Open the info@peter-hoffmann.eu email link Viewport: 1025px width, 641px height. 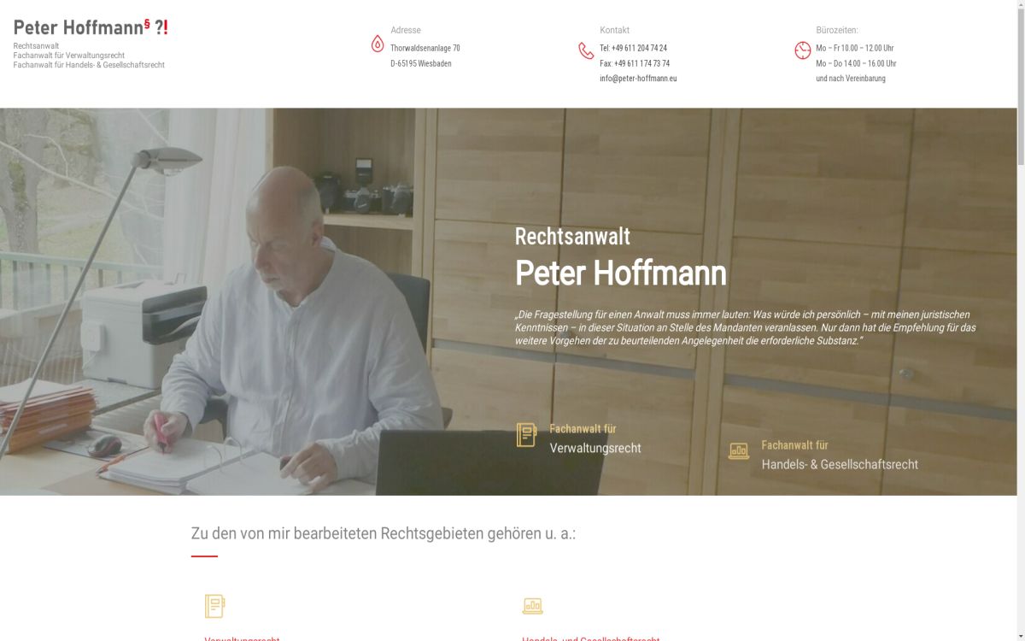(638, 79)
